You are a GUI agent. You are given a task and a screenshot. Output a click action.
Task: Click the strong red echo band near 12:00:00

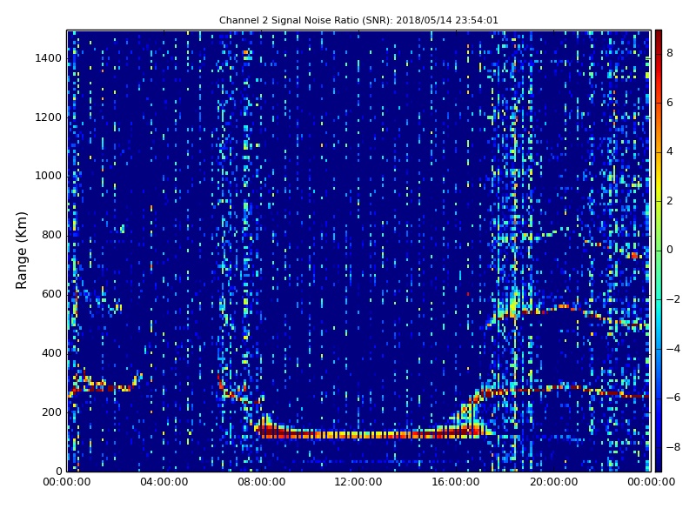click(x=358, y=434)
